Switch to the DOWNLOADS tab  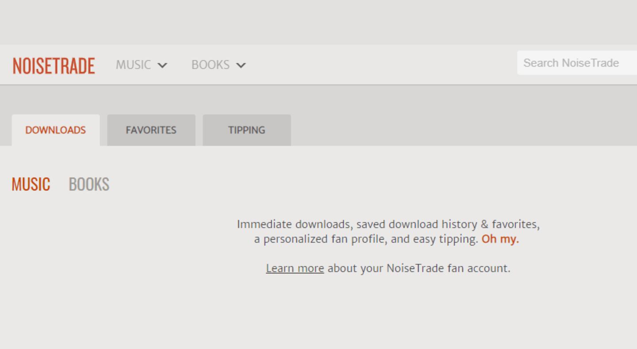(x=55, y=130)
